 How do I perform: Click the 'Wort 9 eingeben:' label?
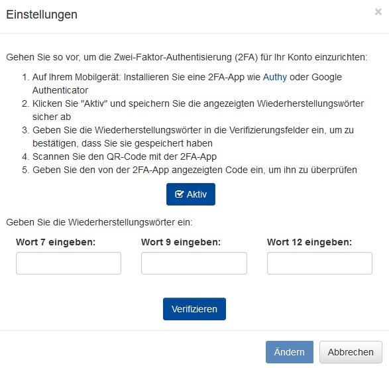point(181,242)
